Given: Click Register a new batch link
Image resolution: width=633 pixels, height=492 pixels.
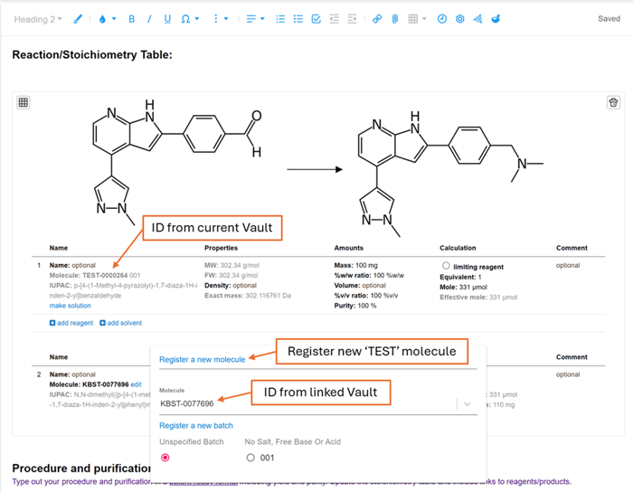Looking at the screenshot, I should point(196,425).
